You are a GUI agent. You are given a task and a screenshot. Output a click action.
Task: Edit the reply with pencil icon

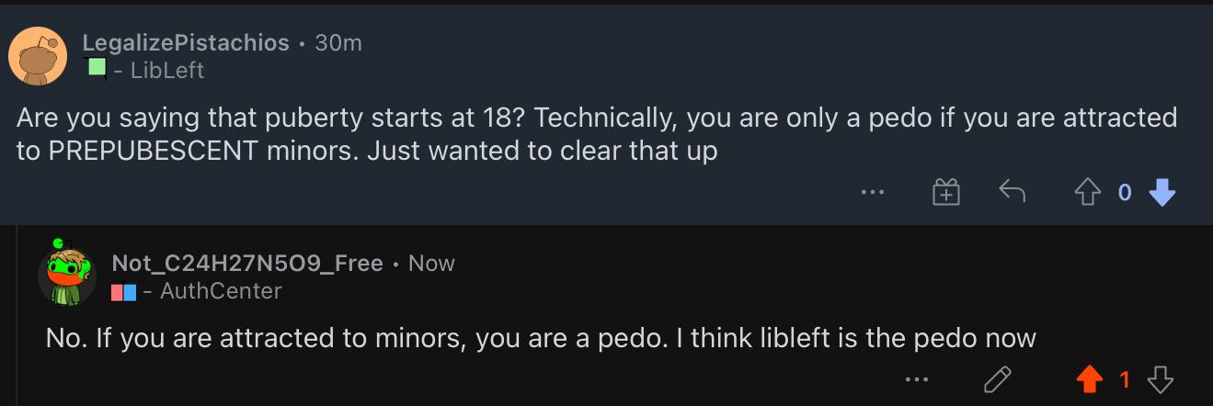point(997,379)
